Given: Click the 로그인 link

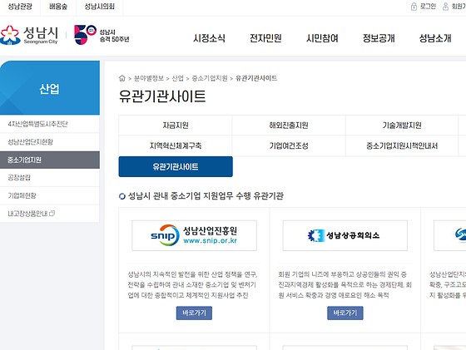Looking at the screenshot, I should (428, 7).
